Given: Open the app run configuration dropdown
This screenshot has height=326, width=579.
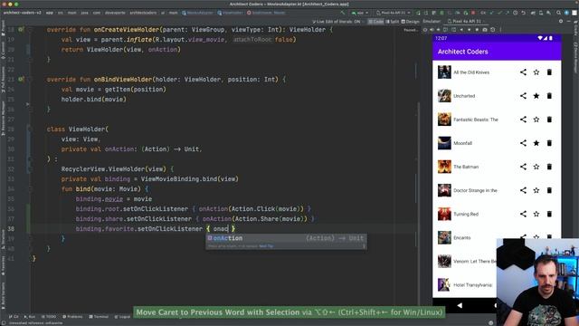Looking at the screenshot, I should click(x=360, y=13).
